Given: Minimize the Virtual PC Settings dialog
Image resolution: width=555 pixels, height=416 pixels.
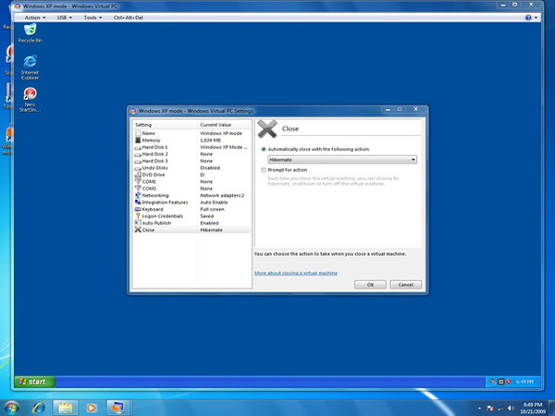Looking at the screenshot, I should pyautogui.click(x=388, y=110).
